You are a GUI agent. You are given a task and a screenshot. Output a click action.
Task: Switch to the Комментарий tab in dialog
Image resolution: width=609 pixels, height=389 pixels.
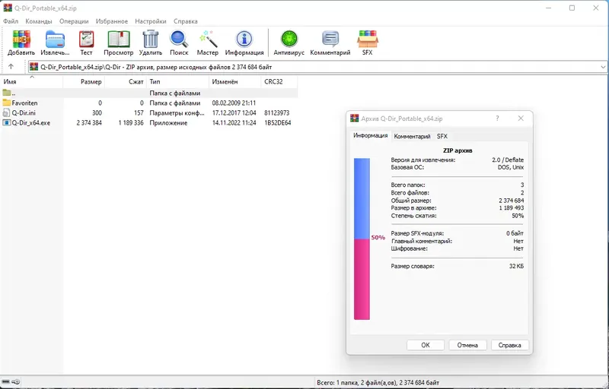tap(412, 137)
